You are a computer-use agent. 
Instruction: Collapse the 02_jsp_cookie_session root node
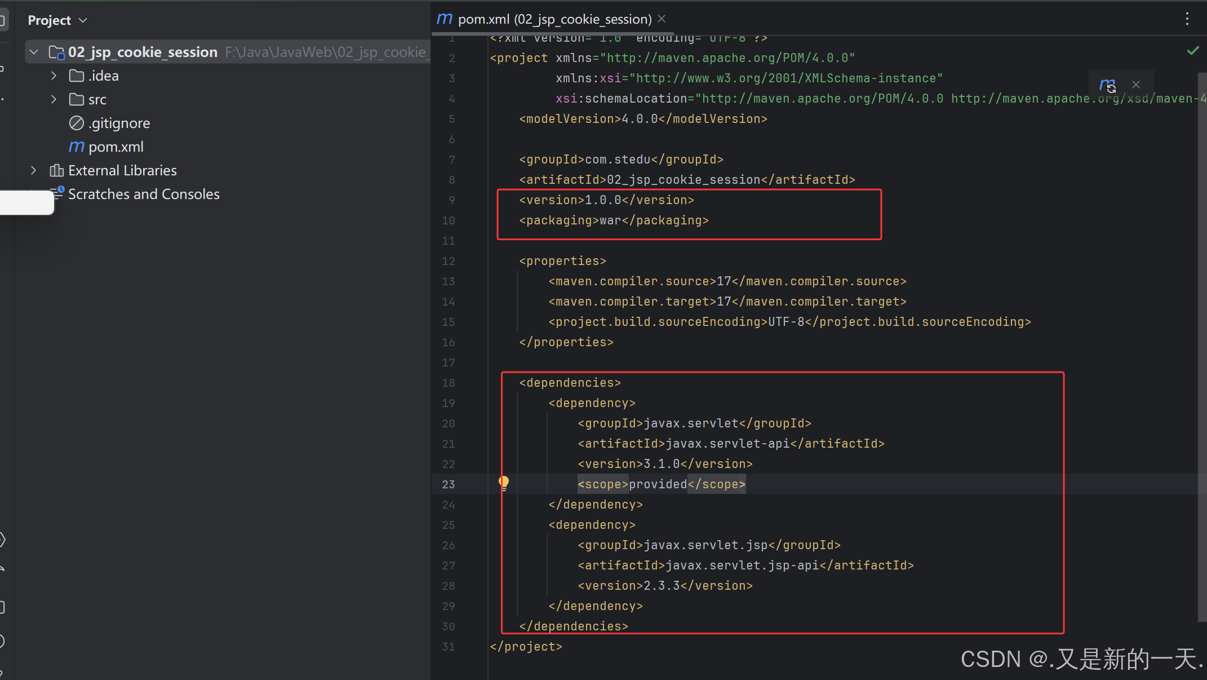point(34,52)
